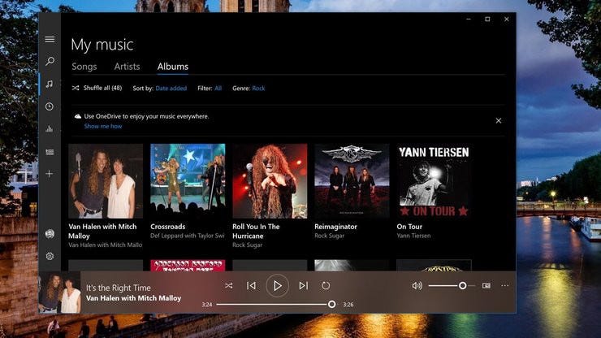
Task: Play the current song
Action: tap(277, 285)
